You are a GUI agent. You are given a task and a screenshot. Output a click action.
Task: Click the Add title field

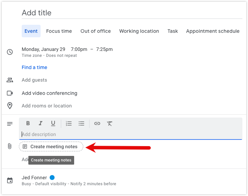pos(132,13)
